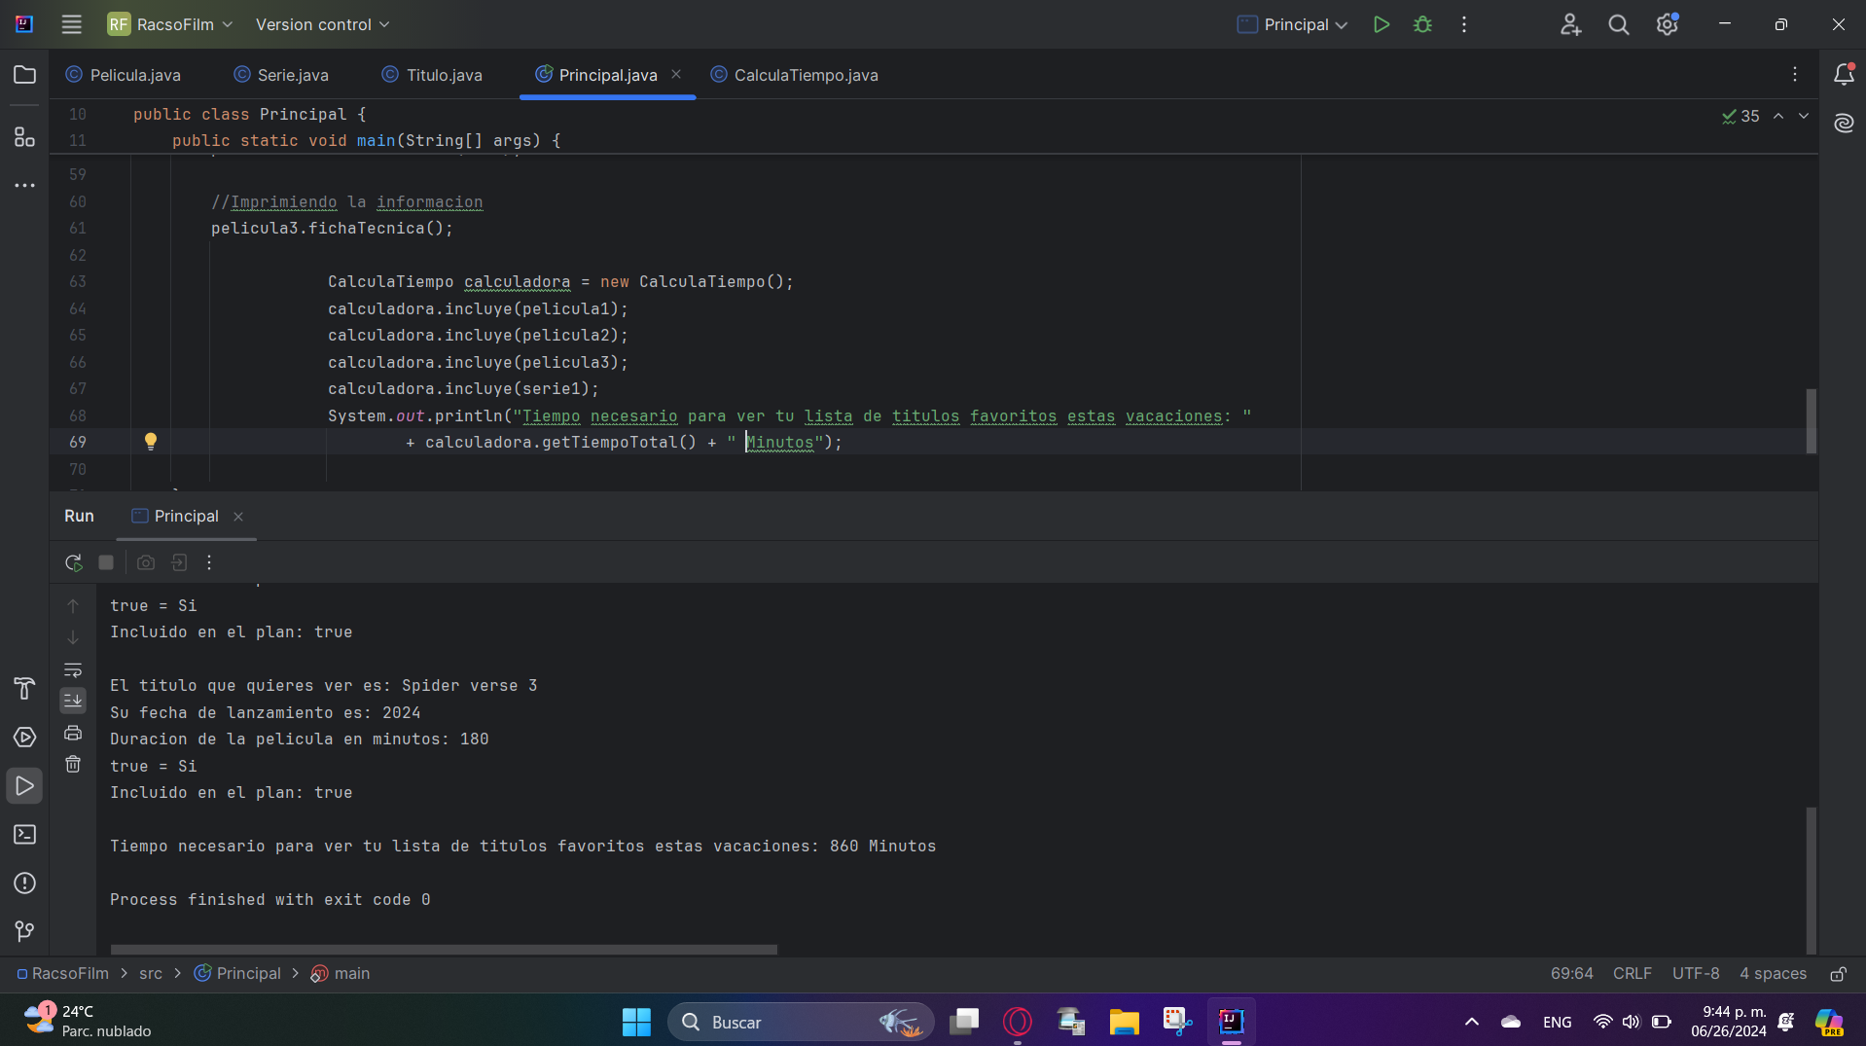This screenshot has width=1866, height=1046.
Task: Open the Run tool window
Action: click(x=25, y=786)
